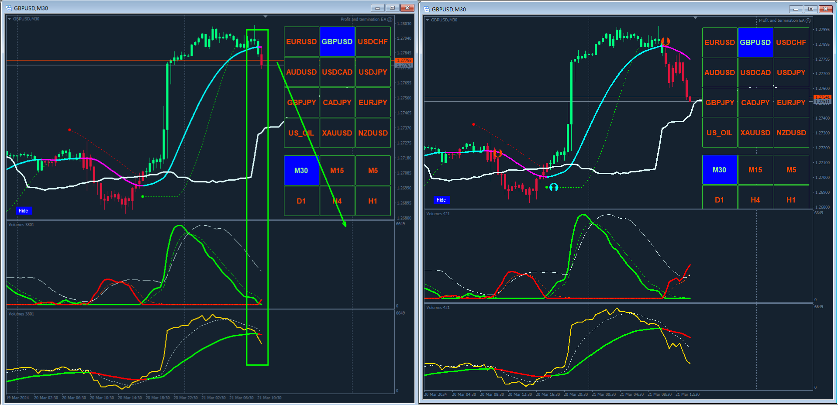Set the right window to the D1 timeframe
Image resolution: width=838 pixels, height=405 pixels.
(x=720, y=197)
